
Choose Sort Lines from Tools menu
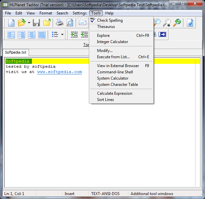121,100
